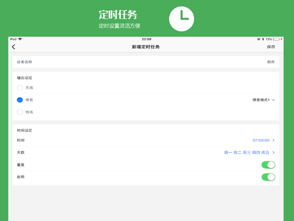The image size is (294, 221).
Task: Tap the 新增定时任务 page title
Action: point(146,47)
